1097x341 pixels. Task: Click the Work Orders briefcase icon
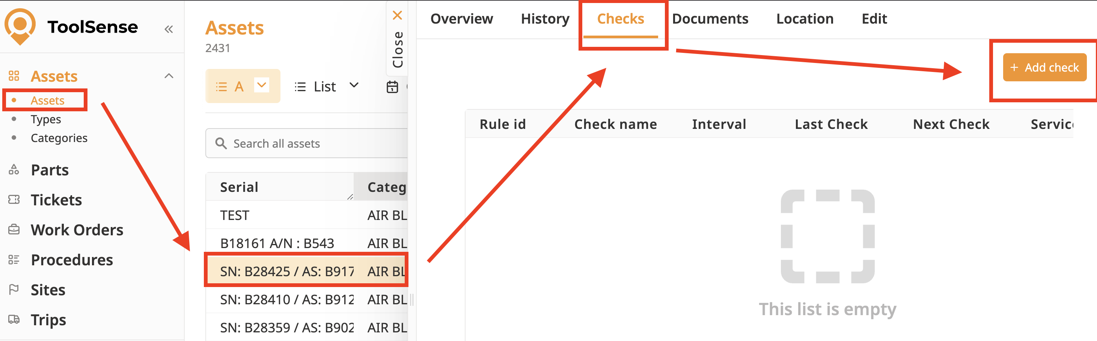[x=14, y=230]
